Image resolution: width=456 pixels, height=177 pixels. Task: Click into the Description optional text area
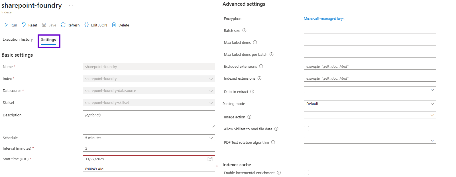pyautogui.click(x=149, y=119)
